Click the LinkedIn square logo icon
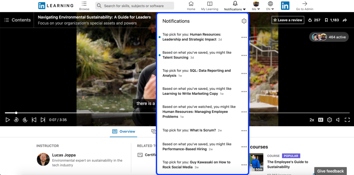Viewport: 354px width, 175px height. tap(285, 5)
